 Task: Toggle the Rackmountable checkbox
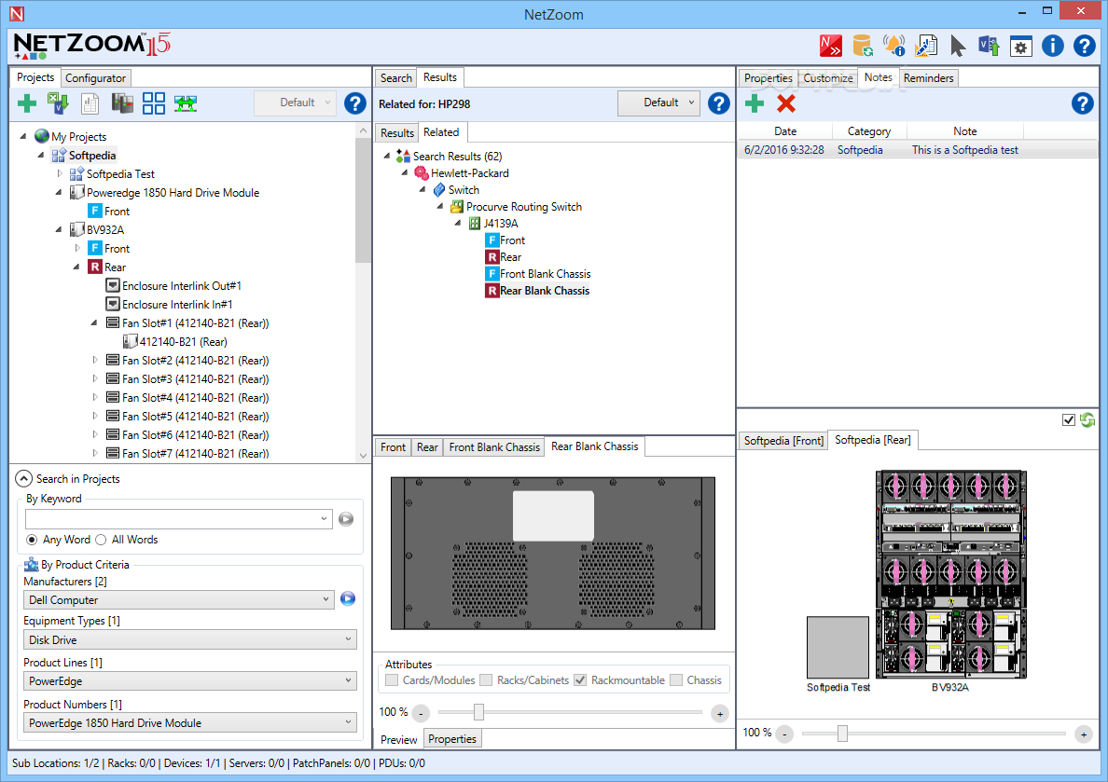pos(580,680)
